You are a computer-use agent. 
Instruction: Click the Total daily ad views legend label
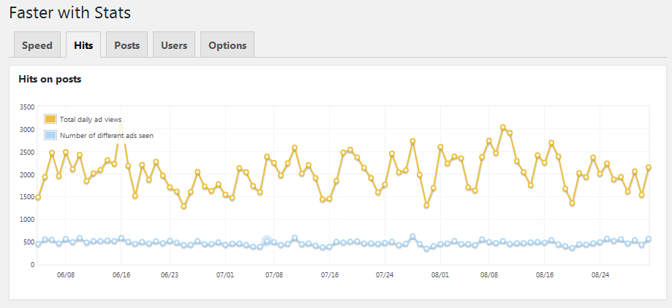(x=91, y=120)
